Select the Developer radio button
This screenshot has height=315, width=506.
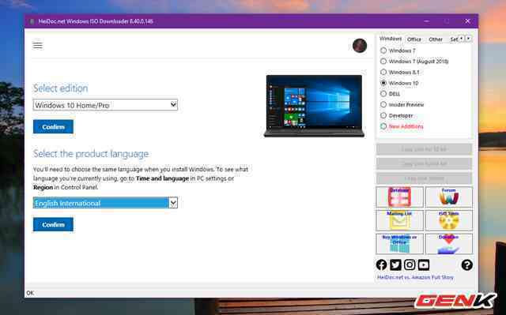(x=383, y=115)
